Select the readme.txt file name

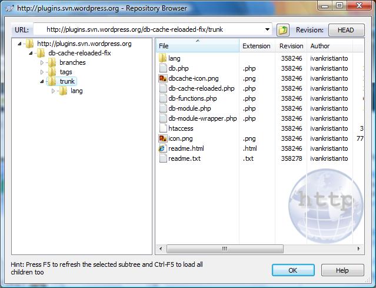pos(184,158)
